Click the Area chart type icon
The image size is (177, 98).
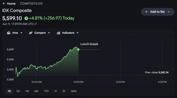click(x=9, y=33)
